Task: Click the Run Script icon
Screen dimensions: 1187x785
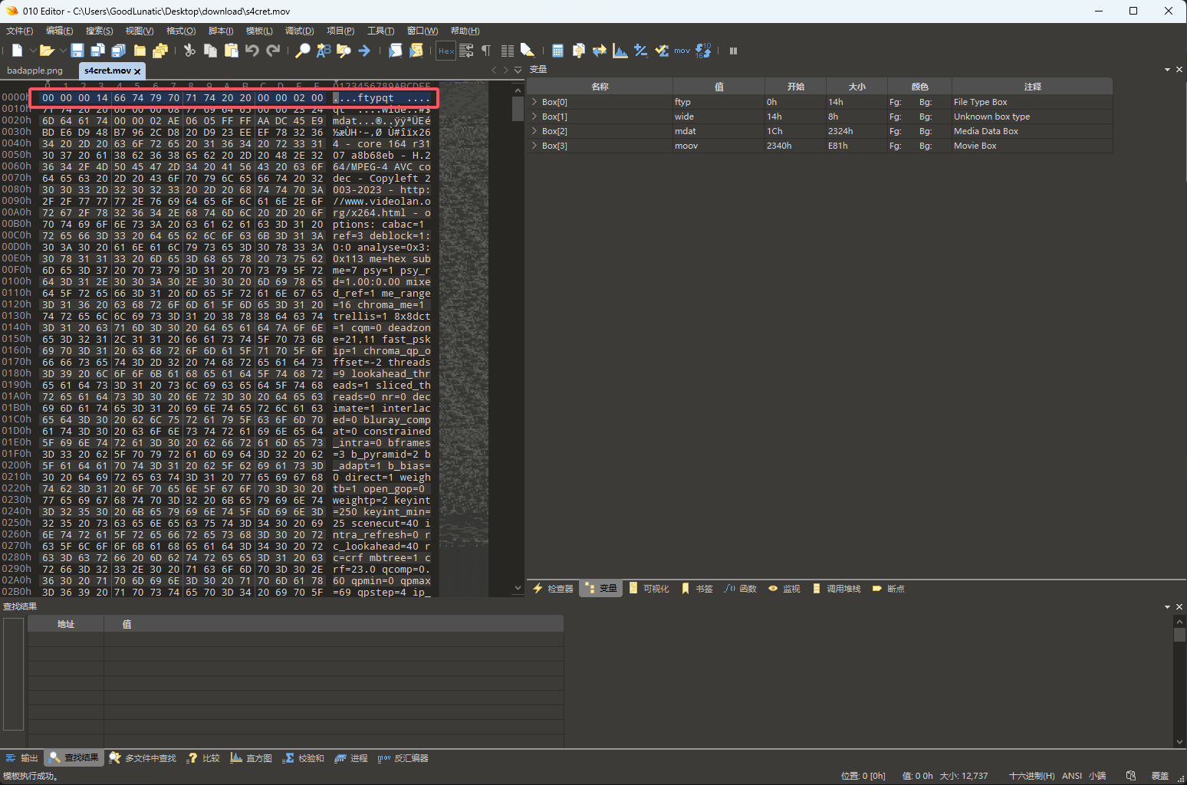Action: (x=396, y=51)
